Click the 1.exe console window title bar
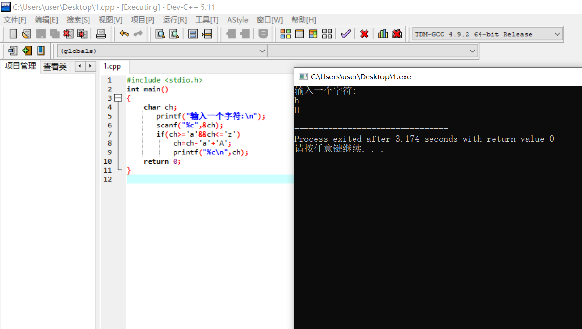Viewport: 582px width, 329px height. point(438,76)
